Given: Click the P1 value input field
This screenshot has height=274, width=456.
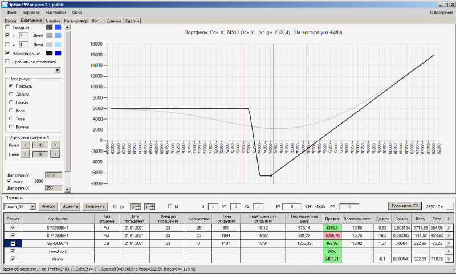Looking at the screenshot, I should pyautogui.click(x=291, y=207).
